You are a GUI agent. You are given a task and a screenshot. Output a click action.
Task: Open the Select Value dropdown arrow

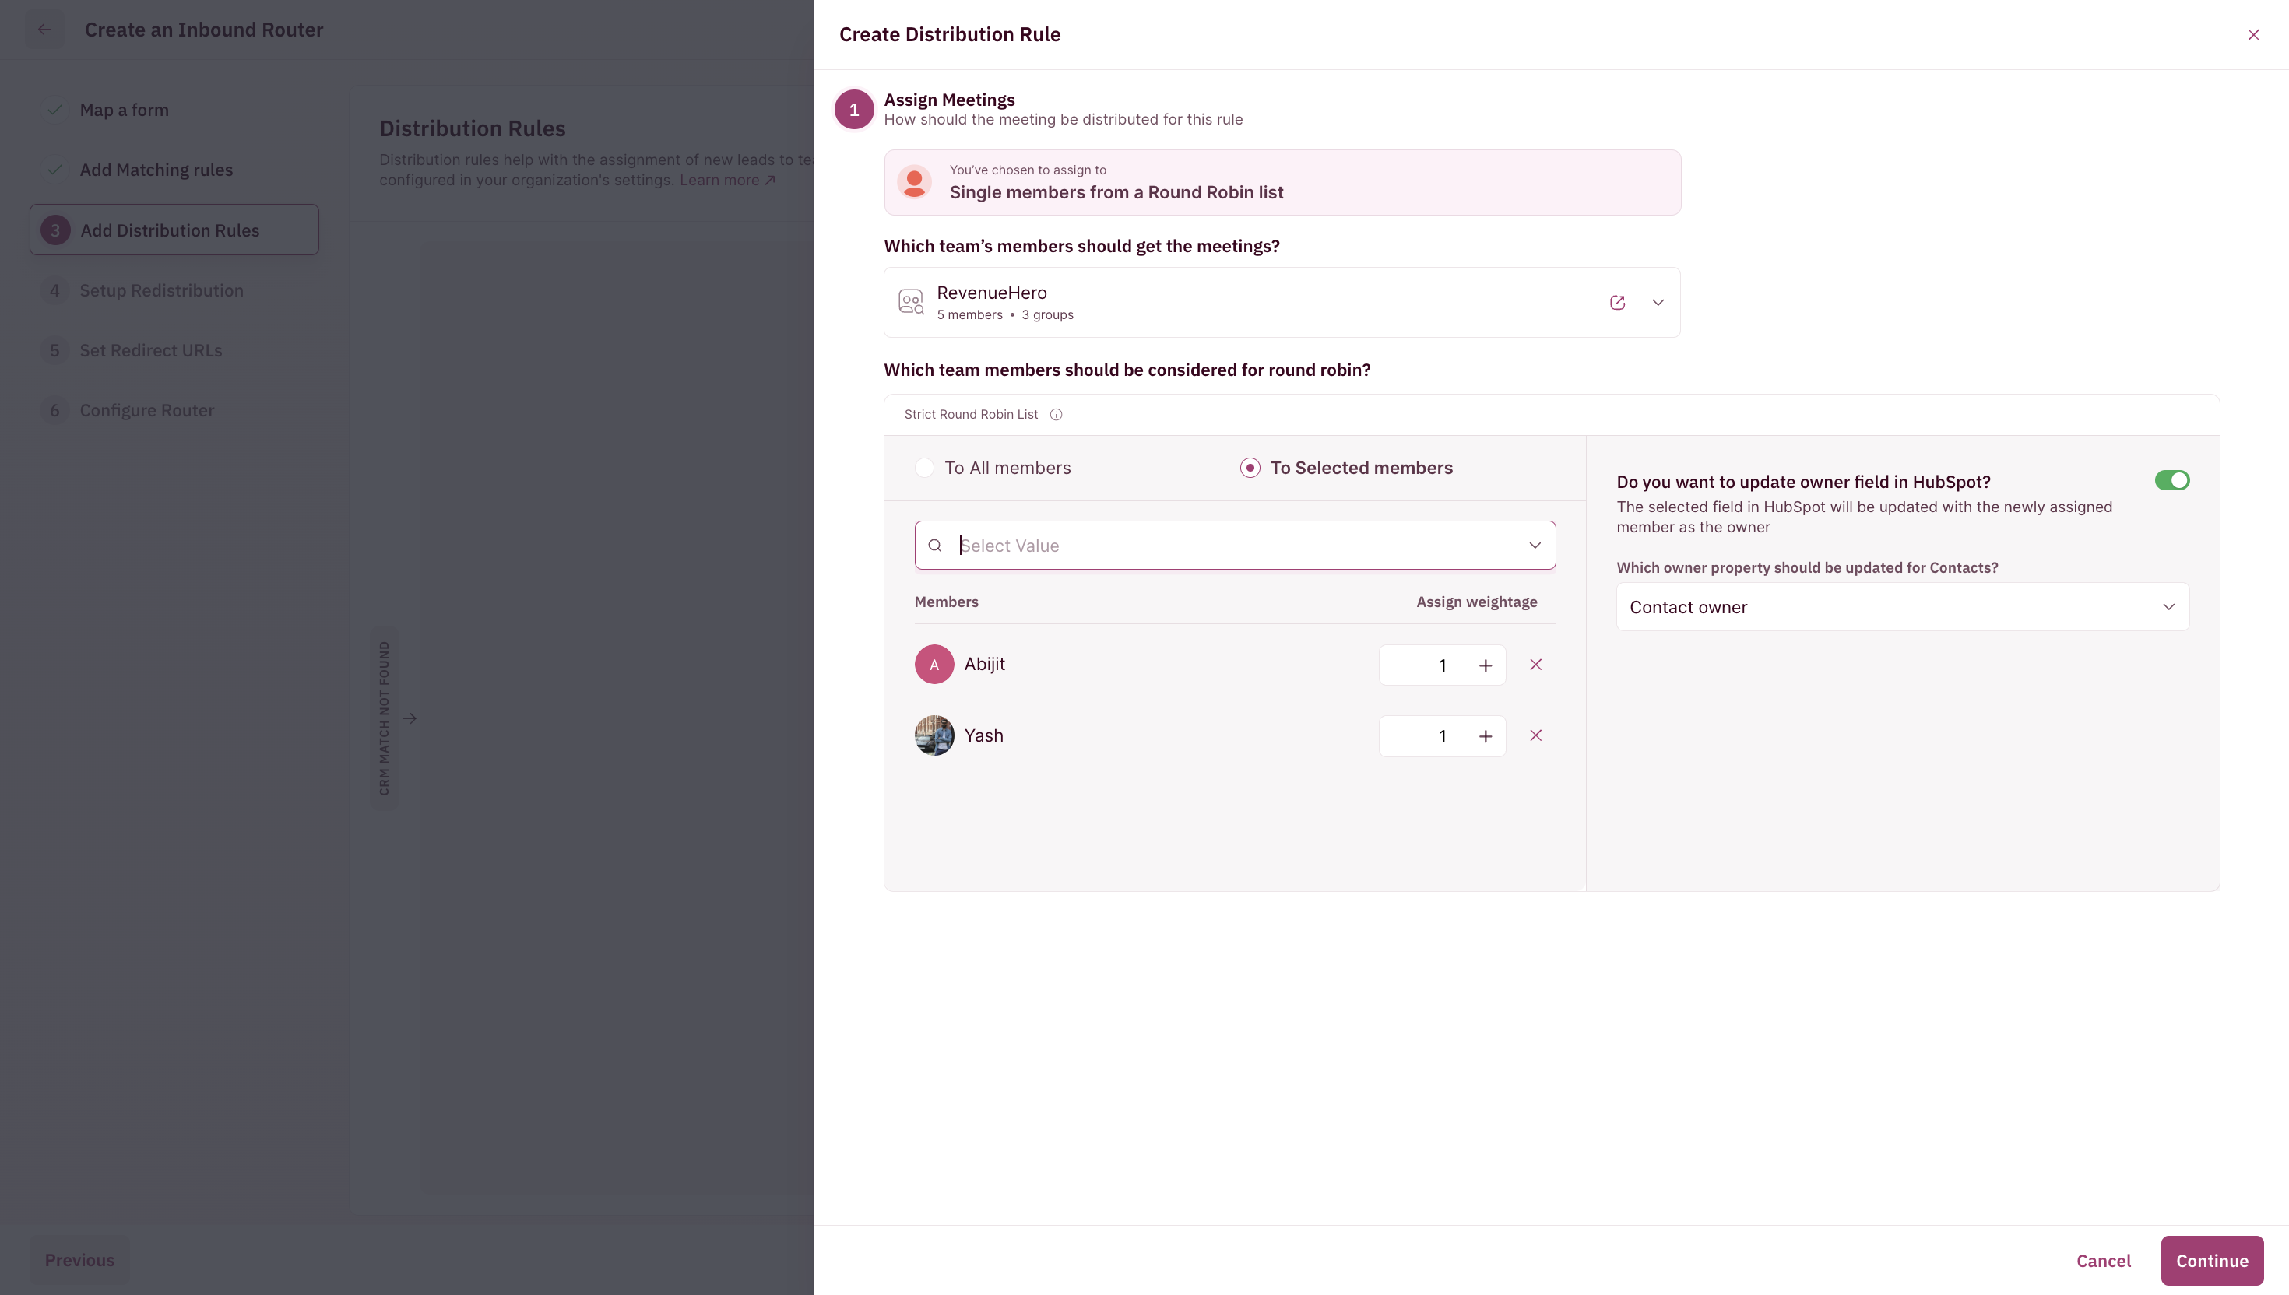pos(1535,546)
